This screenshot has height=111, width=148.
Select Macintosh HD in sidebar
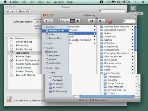coord(55,31)
